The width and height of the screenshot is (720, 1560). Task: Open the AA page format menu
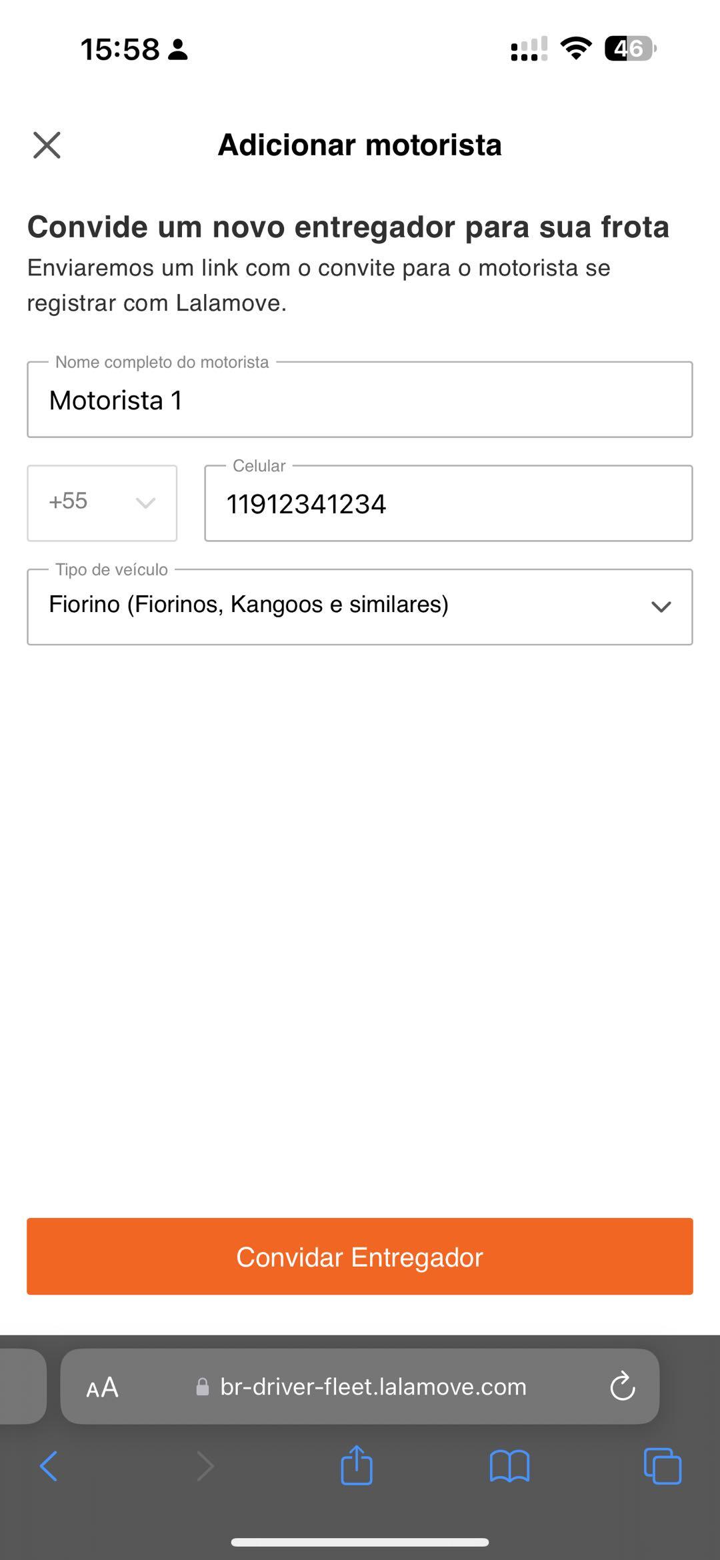102,1387
